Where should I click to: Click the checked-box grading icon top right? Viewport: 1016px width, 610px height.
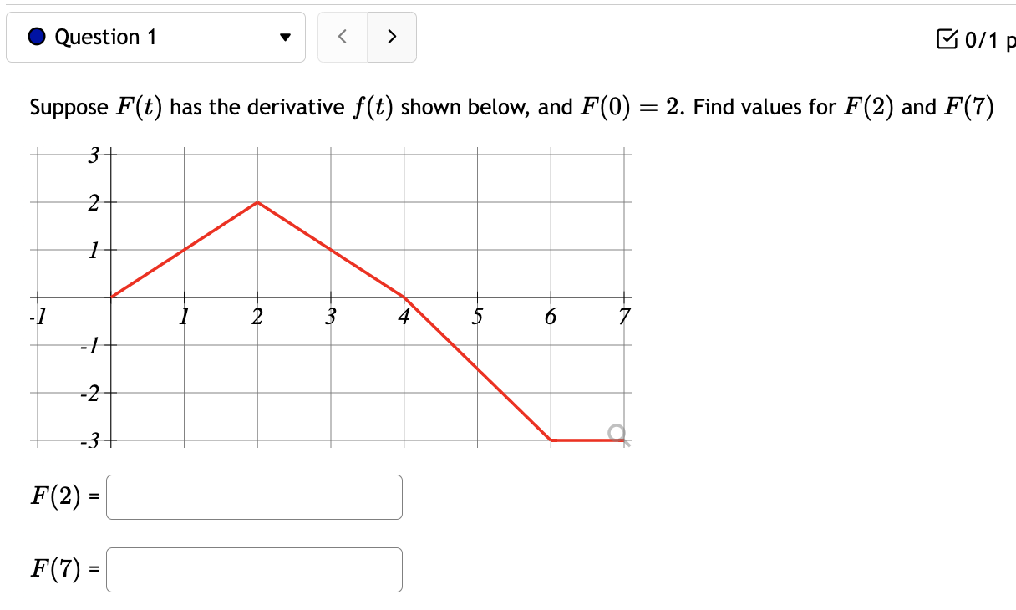click(x=946, y=37)
